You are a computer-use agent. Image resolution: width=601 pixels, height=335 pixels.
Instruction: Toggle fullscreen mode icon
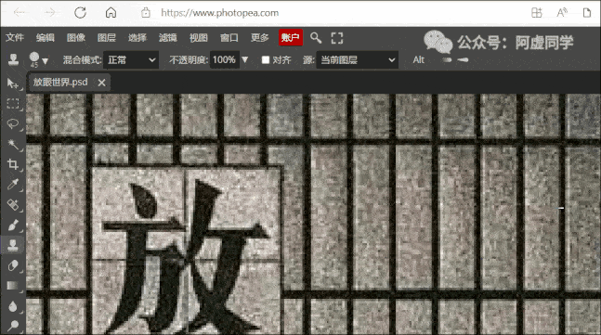(337, 38)
